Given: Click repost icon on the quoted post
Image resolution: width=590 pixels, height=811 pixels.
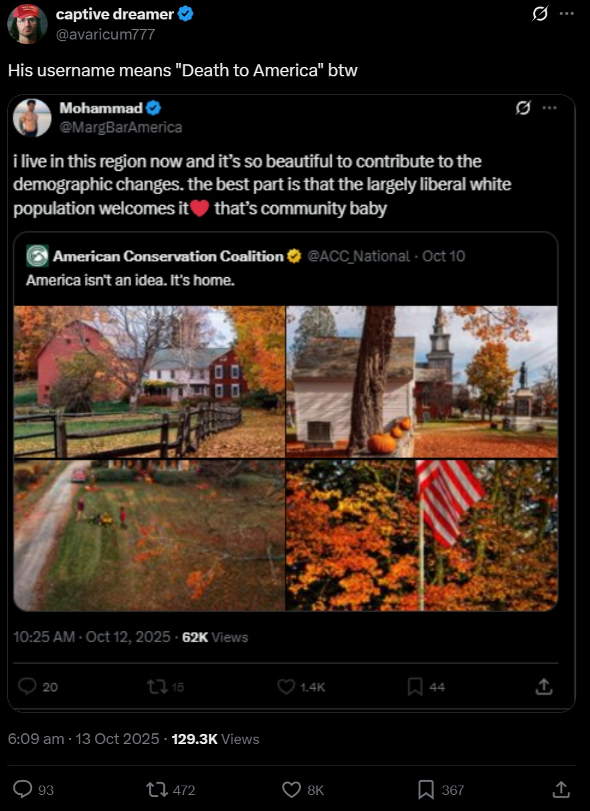Looking at the screenshot, I should [x=155, y=686].
